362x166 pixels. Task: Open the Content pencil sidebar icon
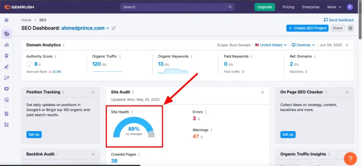point(6,67)
